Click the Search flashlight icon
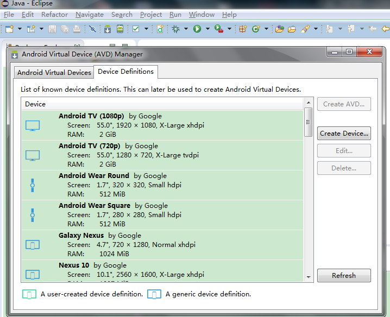Image resolution: width=390 pixels, height=317 pixels. point(305,29)
